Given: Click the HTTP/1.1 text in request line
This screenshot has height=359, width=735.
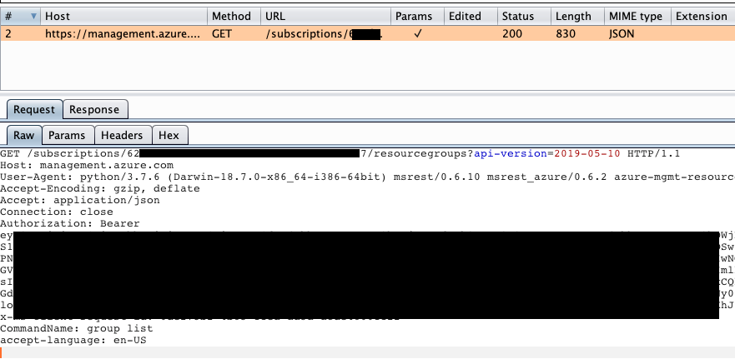Looking at the screenshot, I should click(653, 153).
